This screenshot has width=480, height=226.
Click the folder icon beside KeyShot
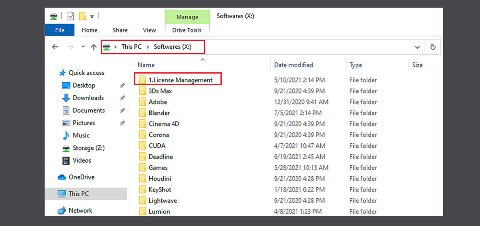click(143, 190)
